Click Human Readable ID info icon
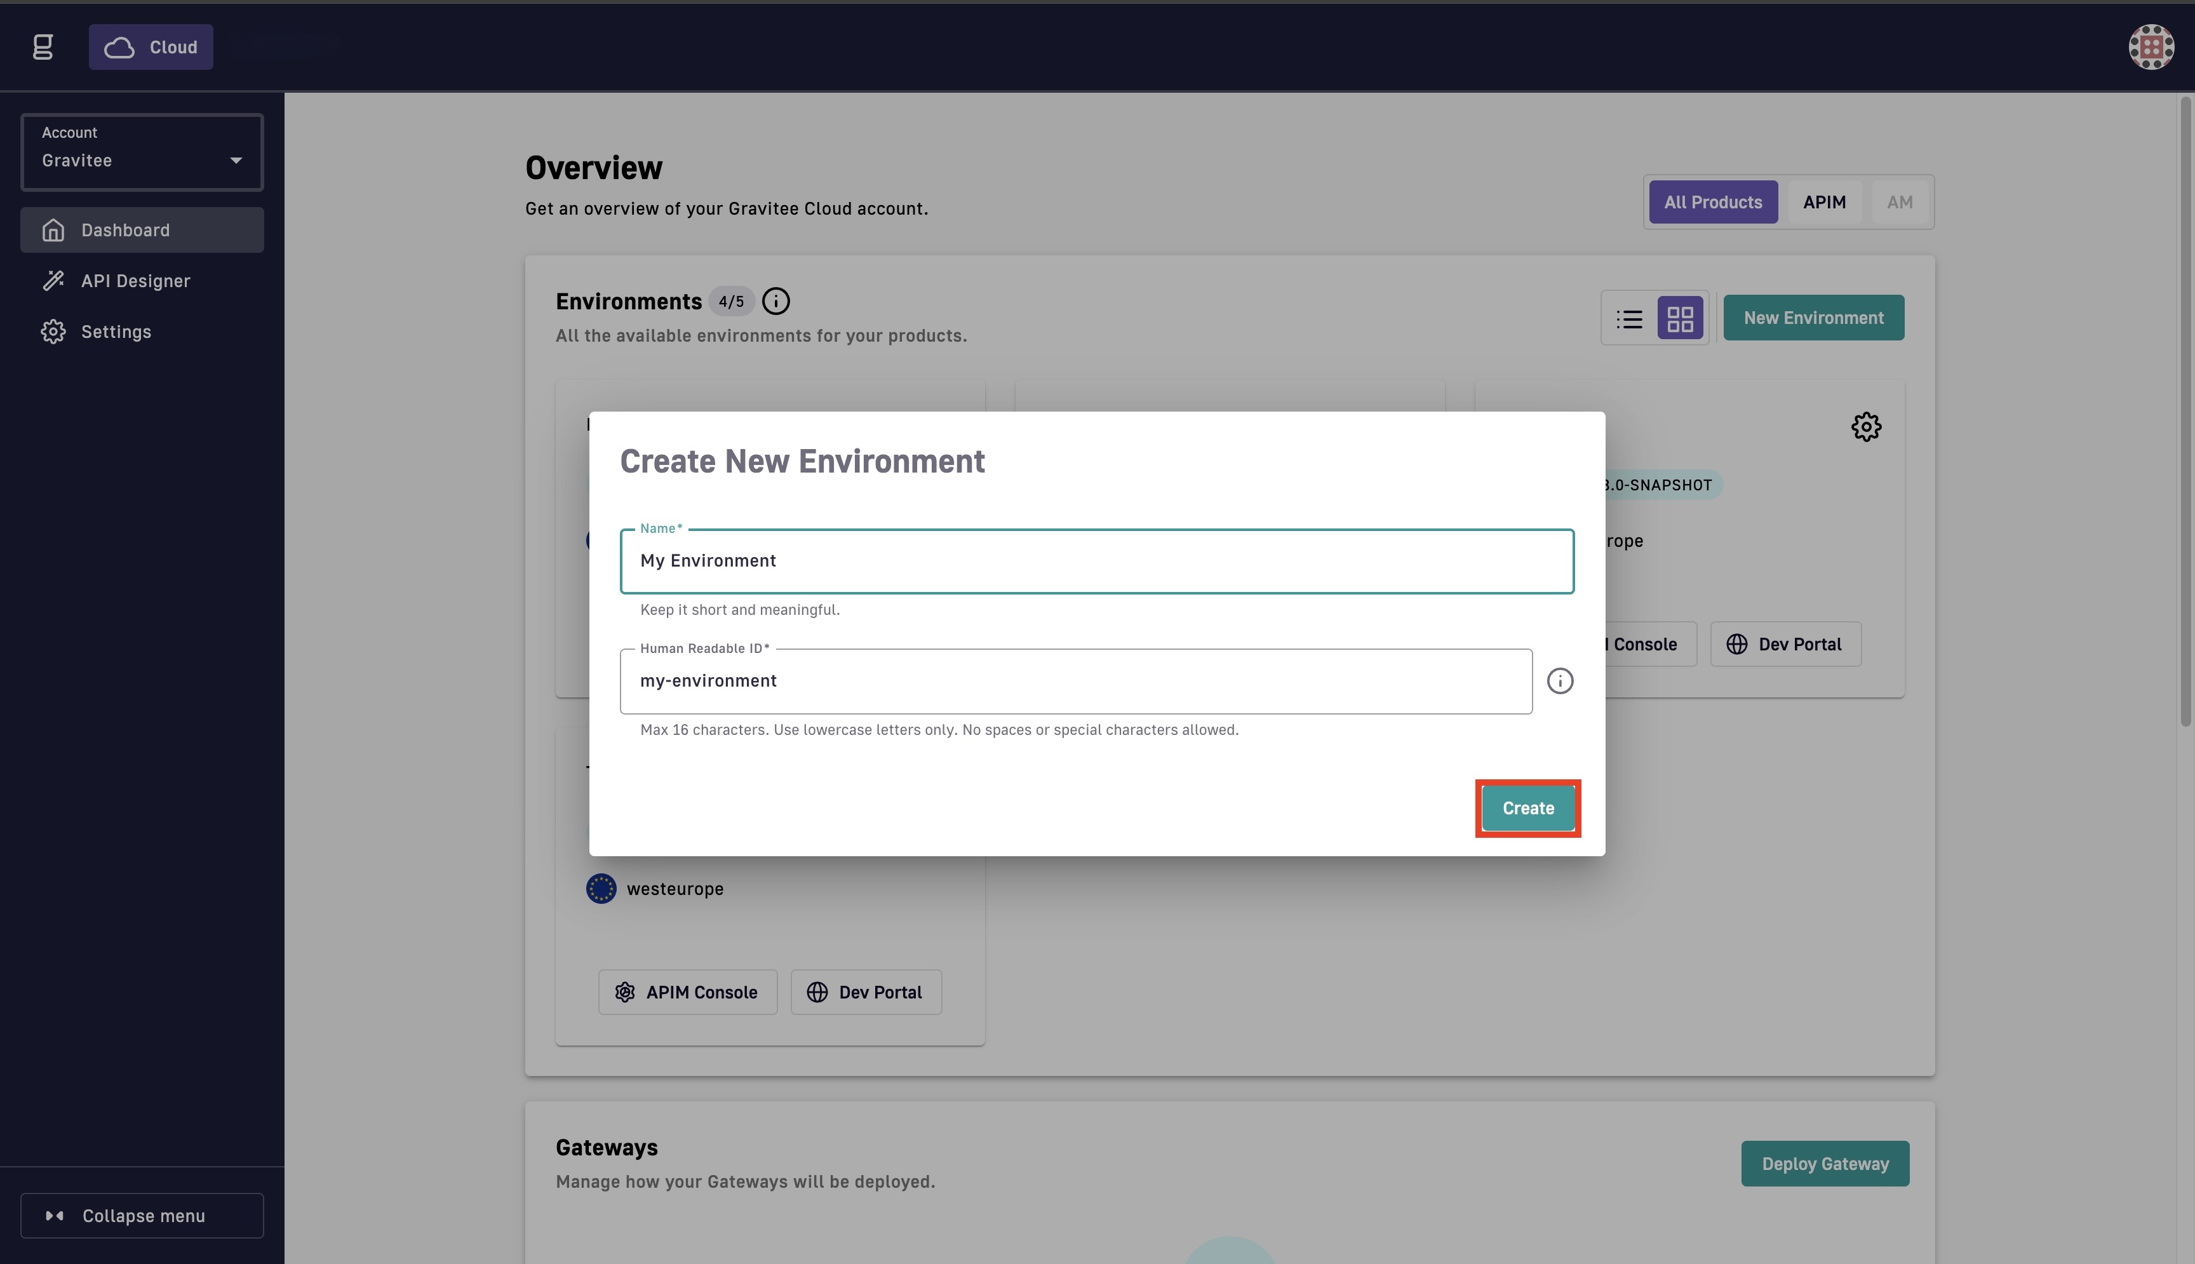The width and height of the screenshot is (2195, 1264). point(1560,682)
